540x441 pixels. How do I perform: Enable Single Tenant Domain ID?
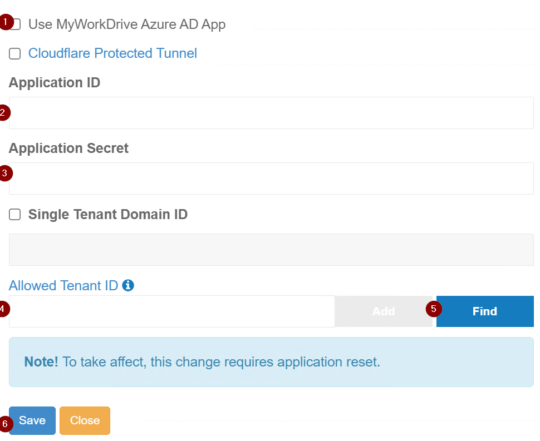(14, 214)
